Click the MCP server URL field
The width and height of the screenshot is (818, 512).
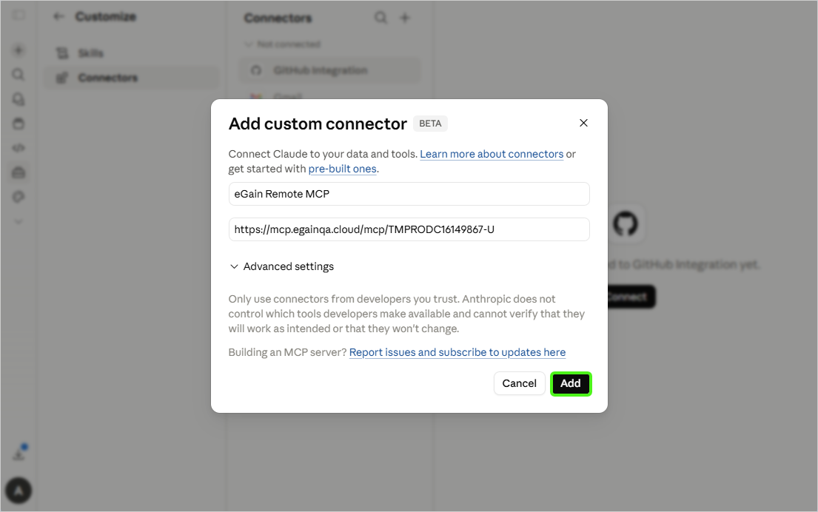409,229
